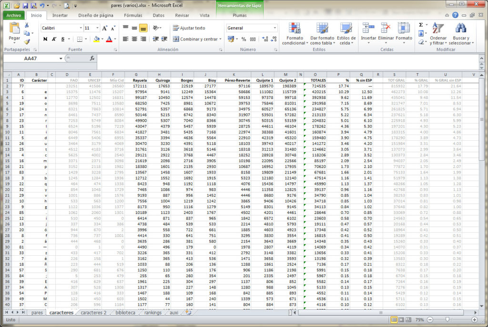Open the font size dropdown arrow
Viewport: 488px width, 327px height.
pyautogui.click(x=98, y=28)
